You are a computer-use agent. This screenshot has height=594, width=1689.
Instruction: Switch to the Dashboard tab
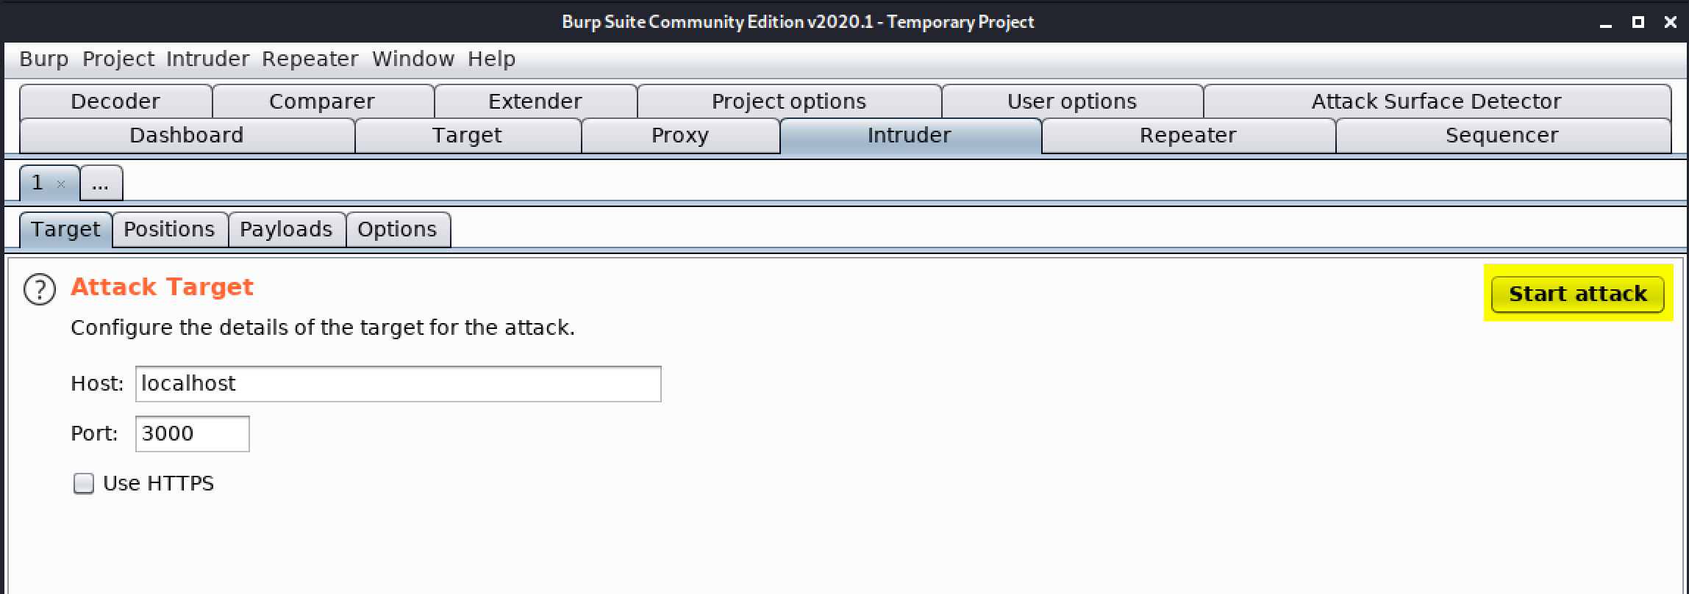click(x=187, y=136)
